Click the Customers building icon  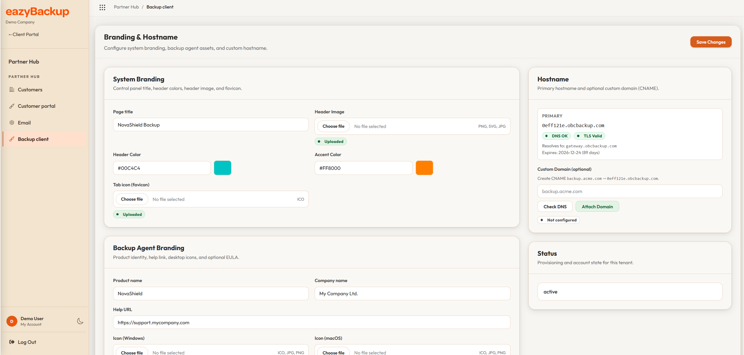pyautogui.click(x=12, y=90)
